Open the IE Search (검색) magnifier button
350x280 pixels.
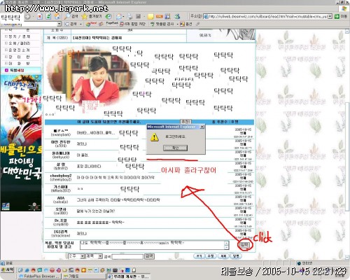click(x=71, y=16)
